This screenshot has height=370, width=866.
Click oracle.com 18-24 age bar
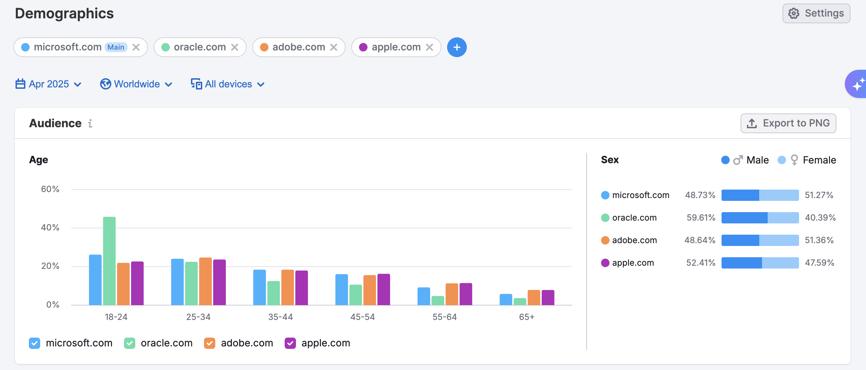[109, 261]
